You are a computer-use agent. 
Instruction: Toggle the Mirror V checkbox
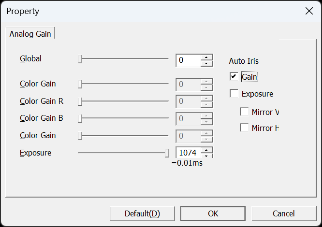[244, 112]
